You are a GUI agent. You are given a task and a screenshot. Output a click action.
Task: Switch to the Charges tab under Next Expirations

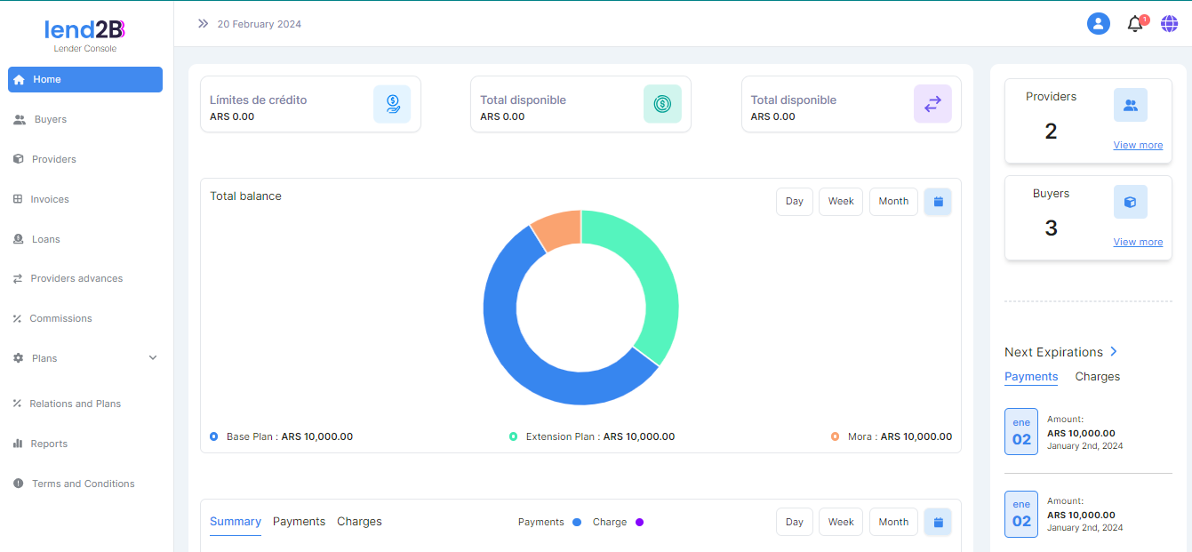(1097, 377)
